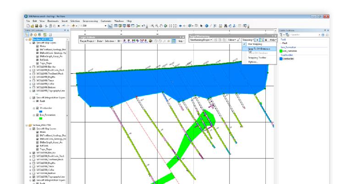
Task: Click the New document icon in main toolbar
Action: pyautogui.click(x=28, y=26)
